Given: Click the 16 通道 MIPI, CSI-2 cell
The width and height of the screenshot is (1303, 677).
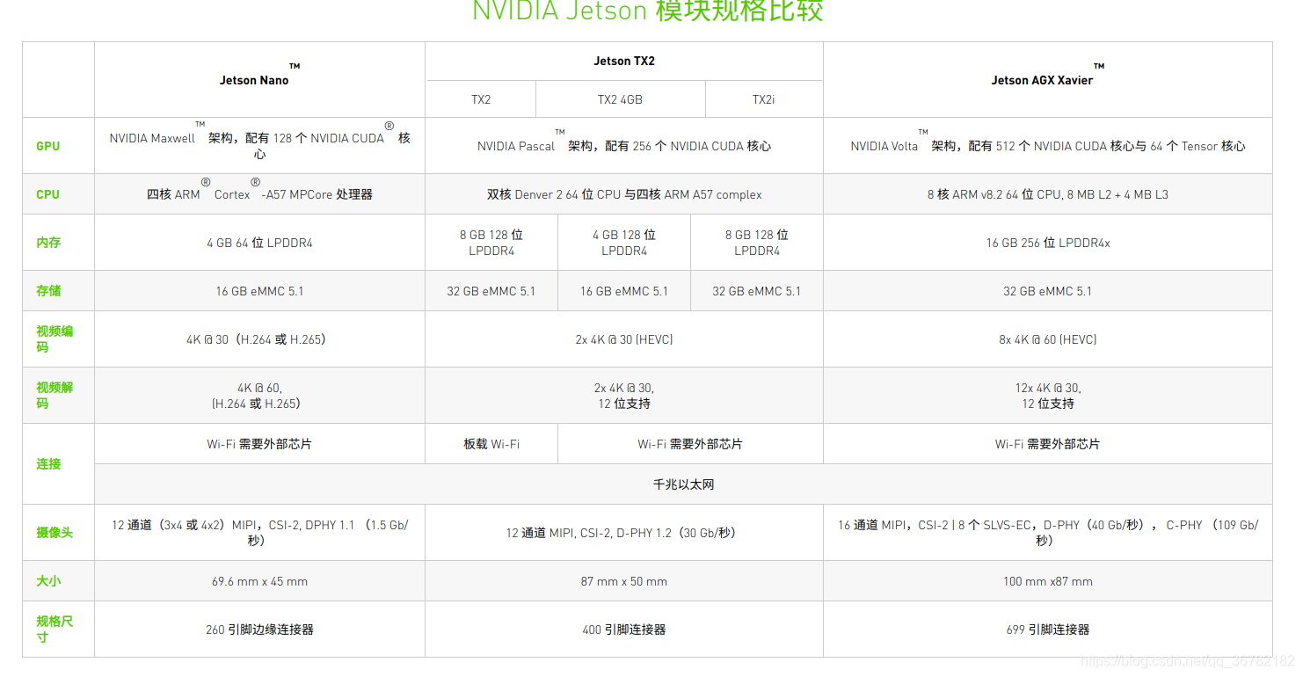Looking at the screenshot, I should point(1048,533).
